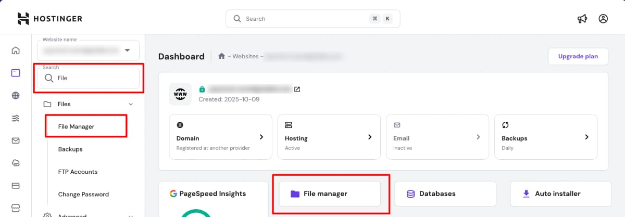Click the breadcrumb home icon

(222, 56)
